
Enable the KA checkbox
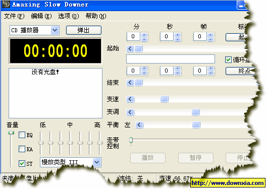coord(22,149)
